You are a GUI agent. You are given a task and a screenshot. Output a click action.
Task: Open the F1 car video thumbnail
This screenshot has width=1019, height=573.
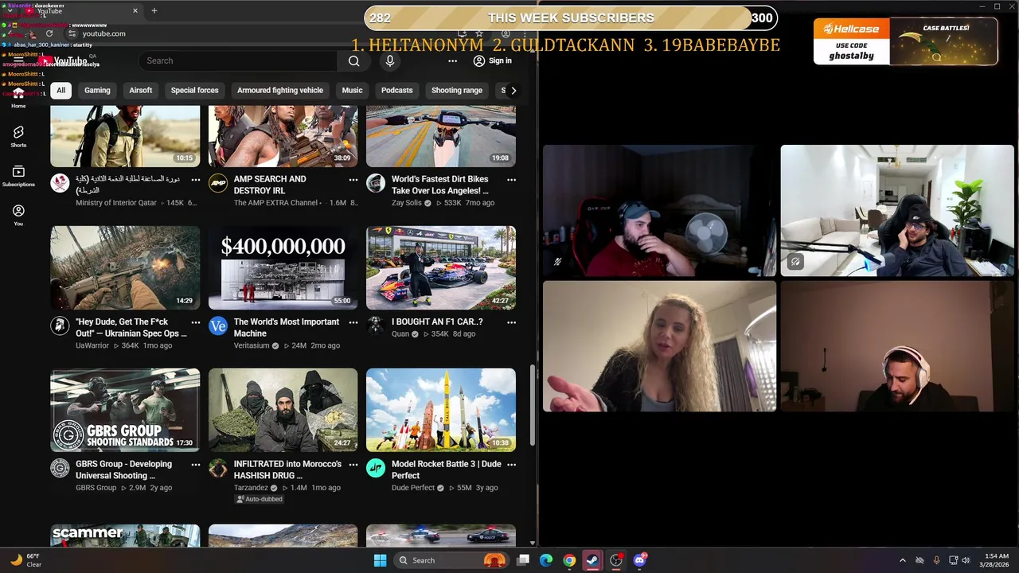coord(441,267)
